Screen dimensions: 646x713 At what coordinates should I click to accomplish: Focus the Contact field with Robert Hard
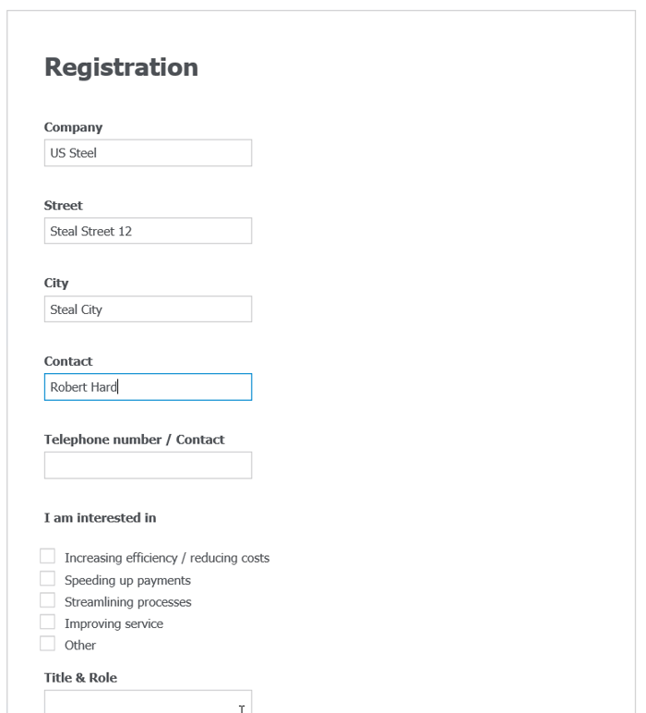pos(148,387)
